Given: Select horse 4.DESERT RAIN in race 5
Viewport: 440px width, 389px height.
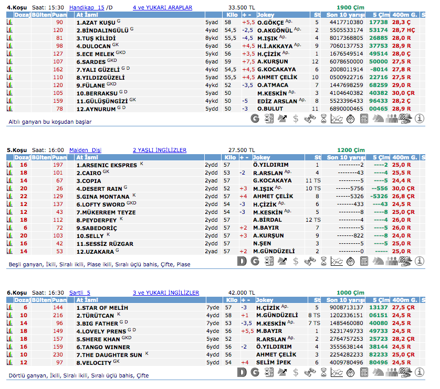Looking at the screenshot, I should (x=99, y=189).
